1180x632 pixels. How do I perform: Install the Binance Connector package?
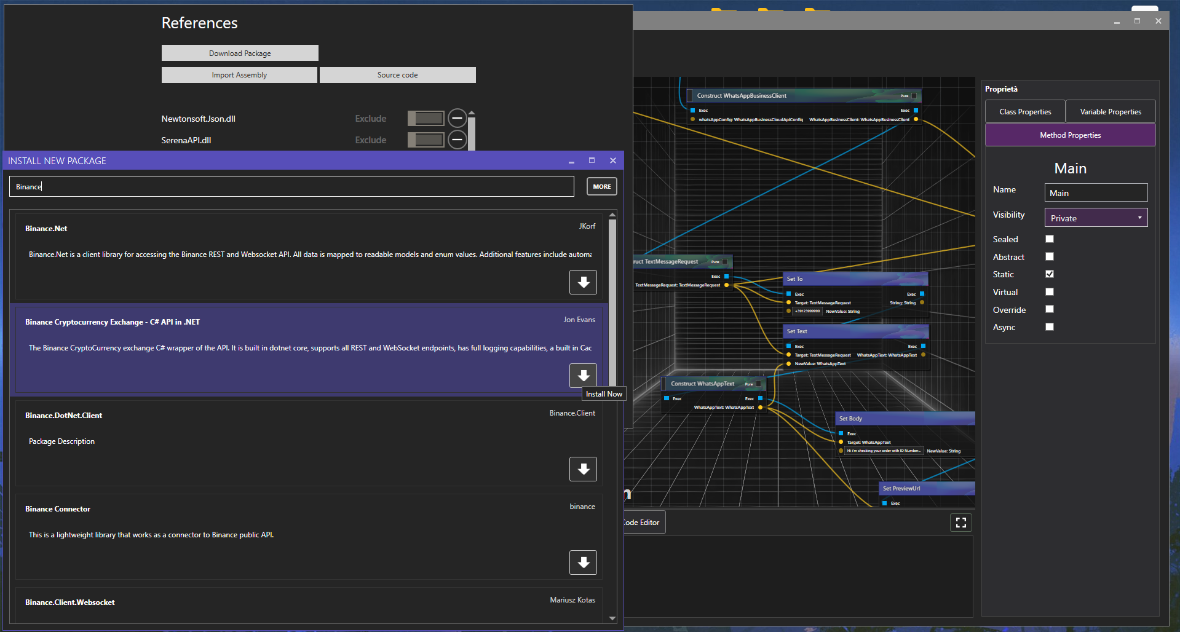point(583,563)
